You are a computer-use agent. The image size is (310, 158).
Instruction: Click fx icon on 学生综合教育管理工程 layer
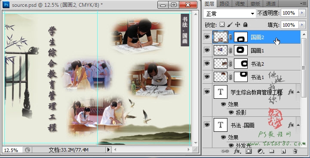[291, 92]
